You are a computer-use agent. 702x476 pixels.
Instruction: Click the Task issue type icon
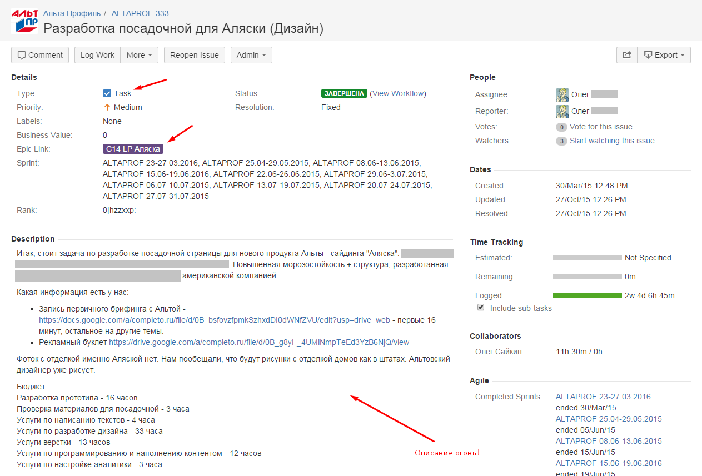(x=107, y=93)
